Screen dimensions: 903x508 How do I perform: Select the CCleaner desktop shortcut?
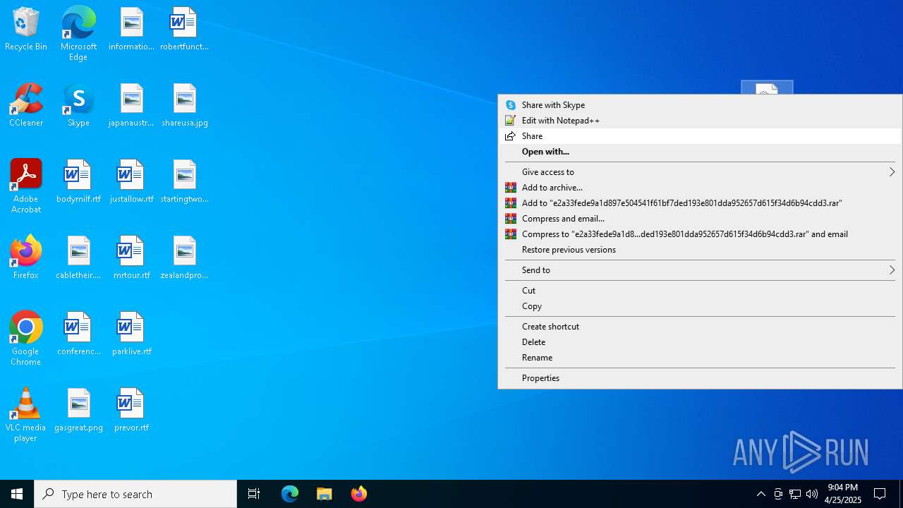point(26,106)
